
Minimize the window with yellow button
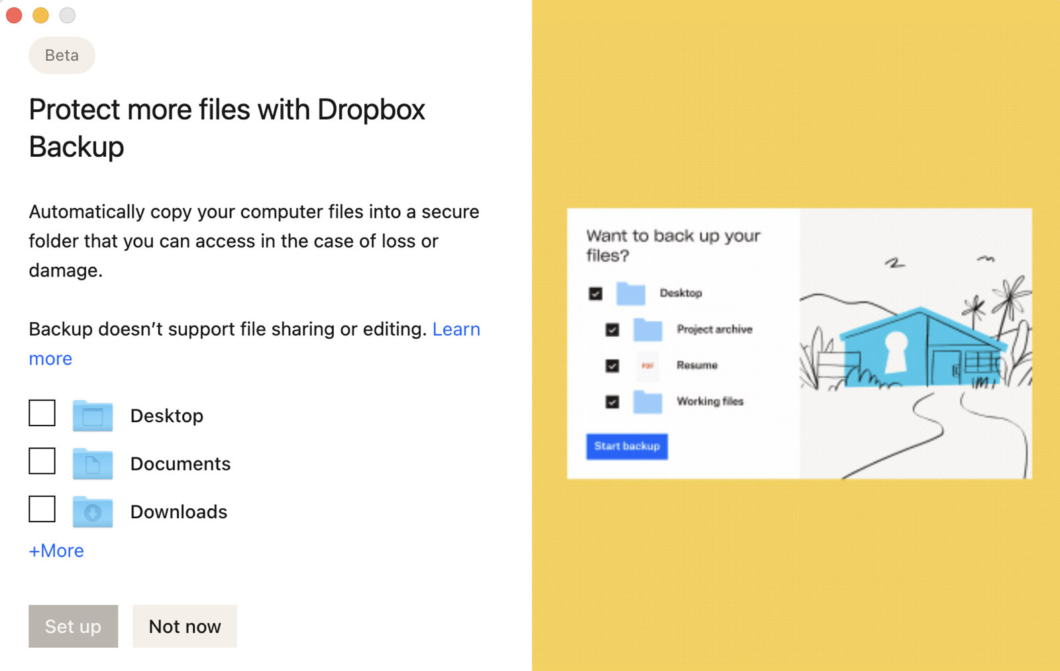pyautogui.click(x=40, y=15)
